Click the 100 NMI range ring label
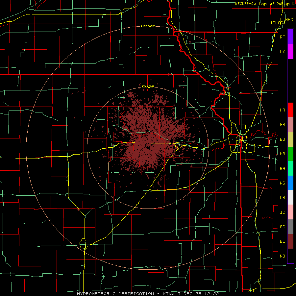Viewport: 296px width, 296px height. tap(148, 26)
